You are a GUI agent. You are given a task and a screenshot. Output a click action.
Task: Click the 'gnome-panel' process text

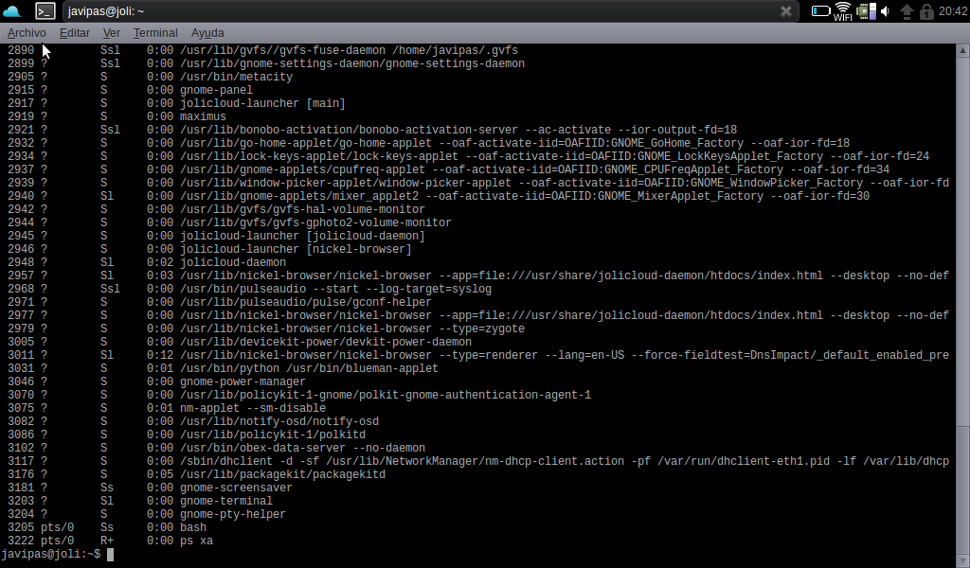click(x=217, y=90)
